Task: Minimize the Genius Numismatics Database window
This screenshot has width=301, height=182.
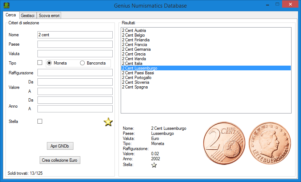Action: pos(267,4)
